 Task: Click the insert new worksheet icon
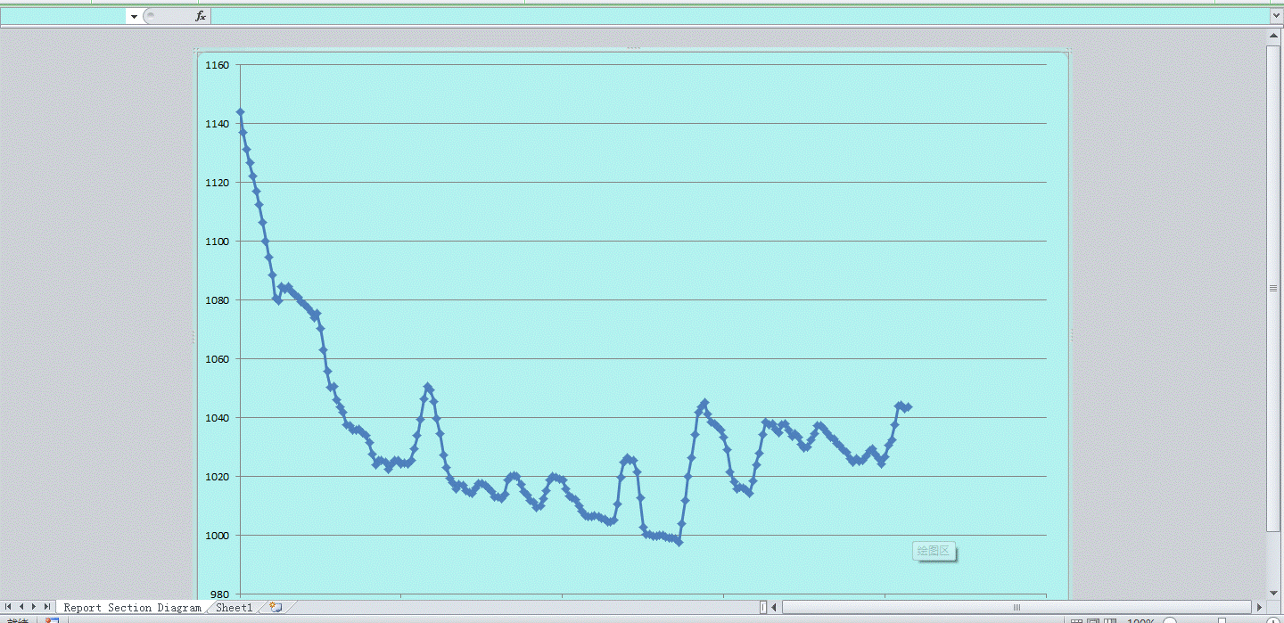[276, 607]
